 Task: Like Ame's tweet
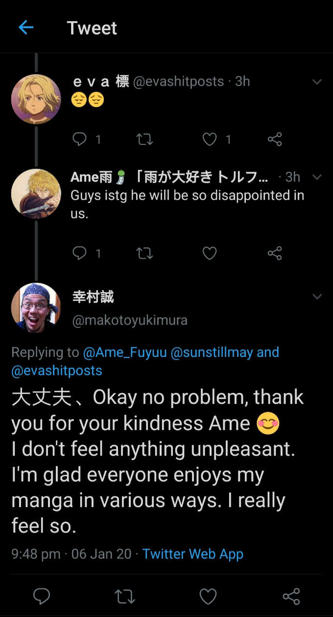coord(210,253)
